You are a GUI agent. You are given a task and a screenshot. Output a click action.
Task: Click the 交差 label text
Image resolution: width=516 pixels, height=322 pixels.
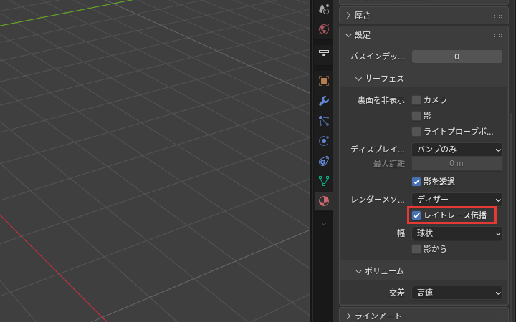point(397,293)
